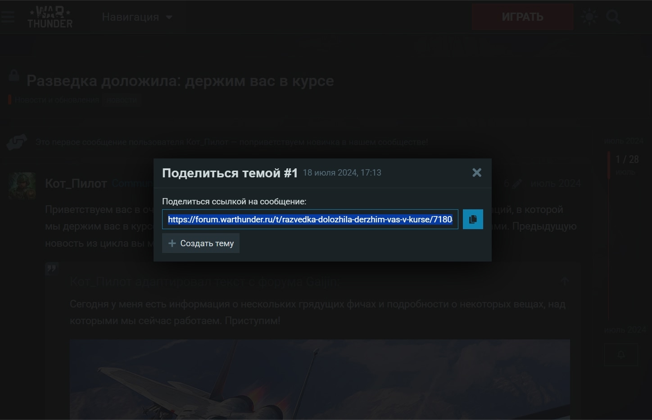Click the ИГРАТЬ button
The image size is (652, 420).
[522, 17]
